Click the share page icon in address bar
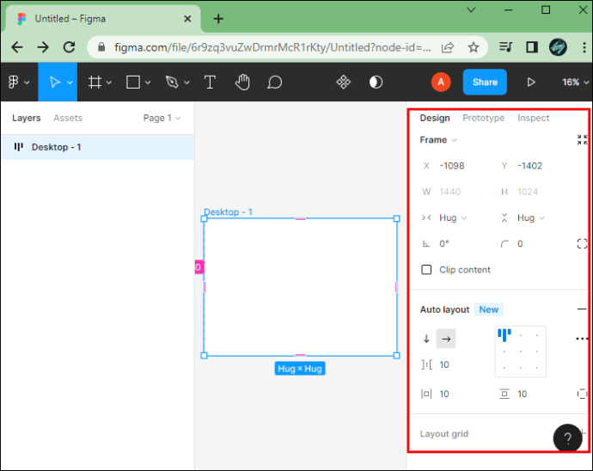 coord(448,47)
